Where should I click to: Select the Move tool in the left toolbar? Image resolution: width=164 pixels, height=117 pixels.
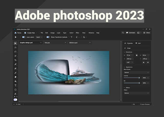pyautogui.click(x=15, y=43)
